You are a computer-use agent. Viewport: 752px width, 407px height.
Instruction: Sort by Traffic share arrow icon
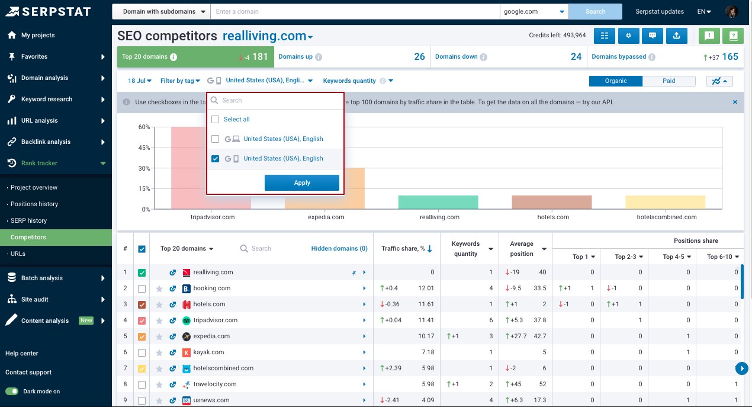[x=429, y=249]
